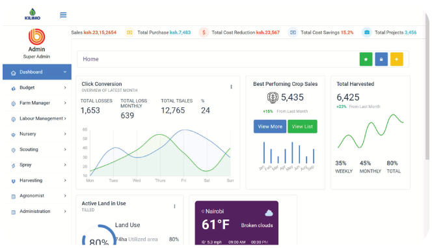Click the Home breadcrumb link
The image size is (432, 248).
[x=90, y=59]
